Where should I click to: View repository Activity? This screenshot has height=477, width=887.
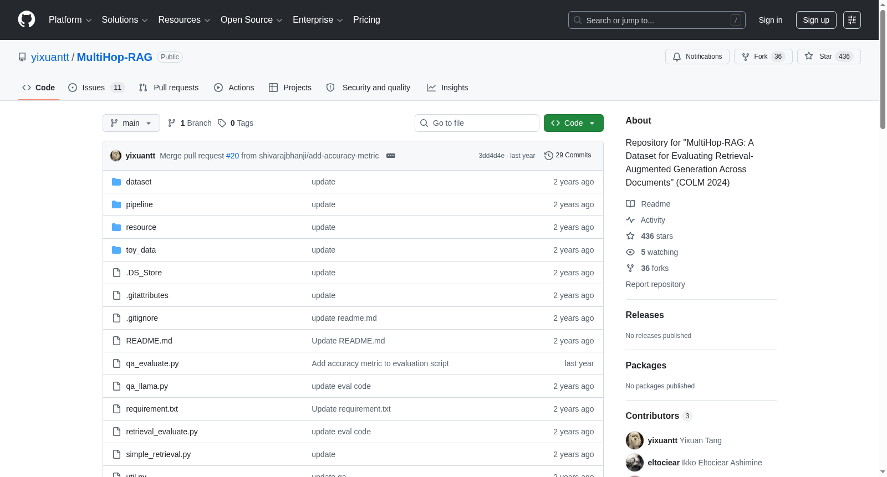pos(645,220)
